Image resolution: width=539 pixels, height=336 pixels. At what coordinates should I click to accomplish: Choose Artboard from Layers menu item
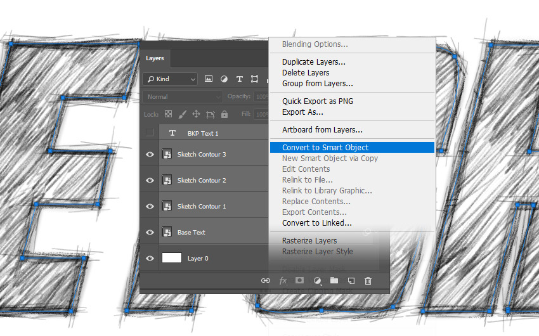(322, 130)
